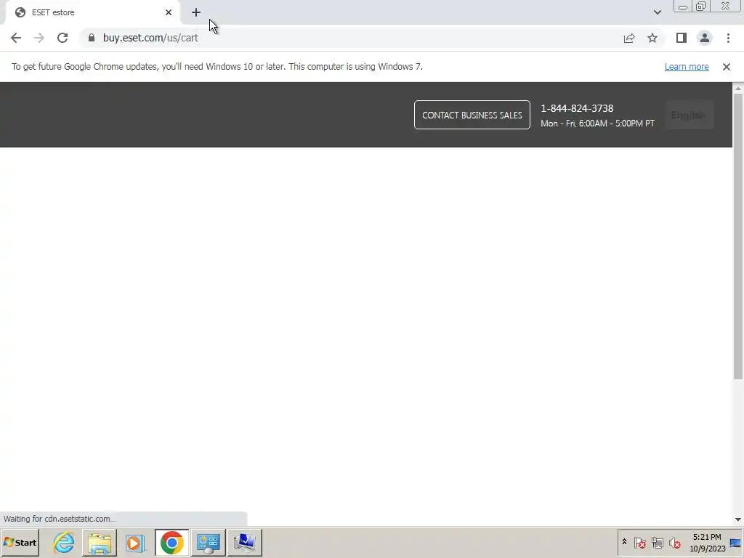The image size is (744, 558).
Task: Open the clock showing 5:21 PM
Action: 707,543
